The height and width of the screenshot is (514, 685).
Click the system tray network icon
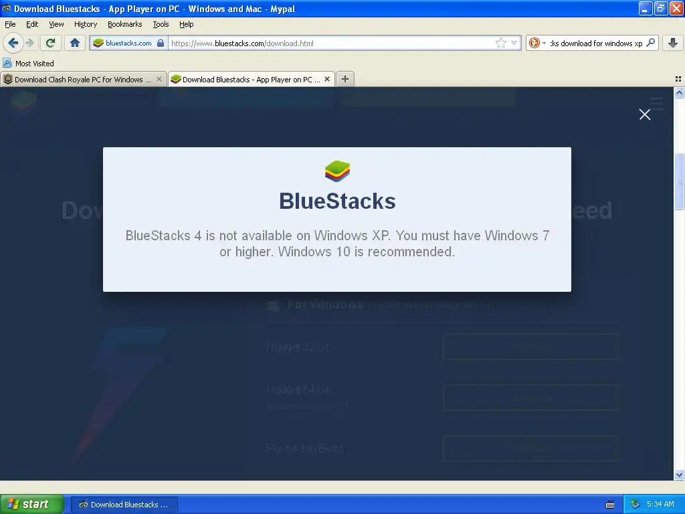635,505
